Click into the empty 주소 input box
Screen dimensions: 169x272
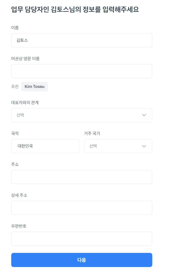click(x=81, y=177)
